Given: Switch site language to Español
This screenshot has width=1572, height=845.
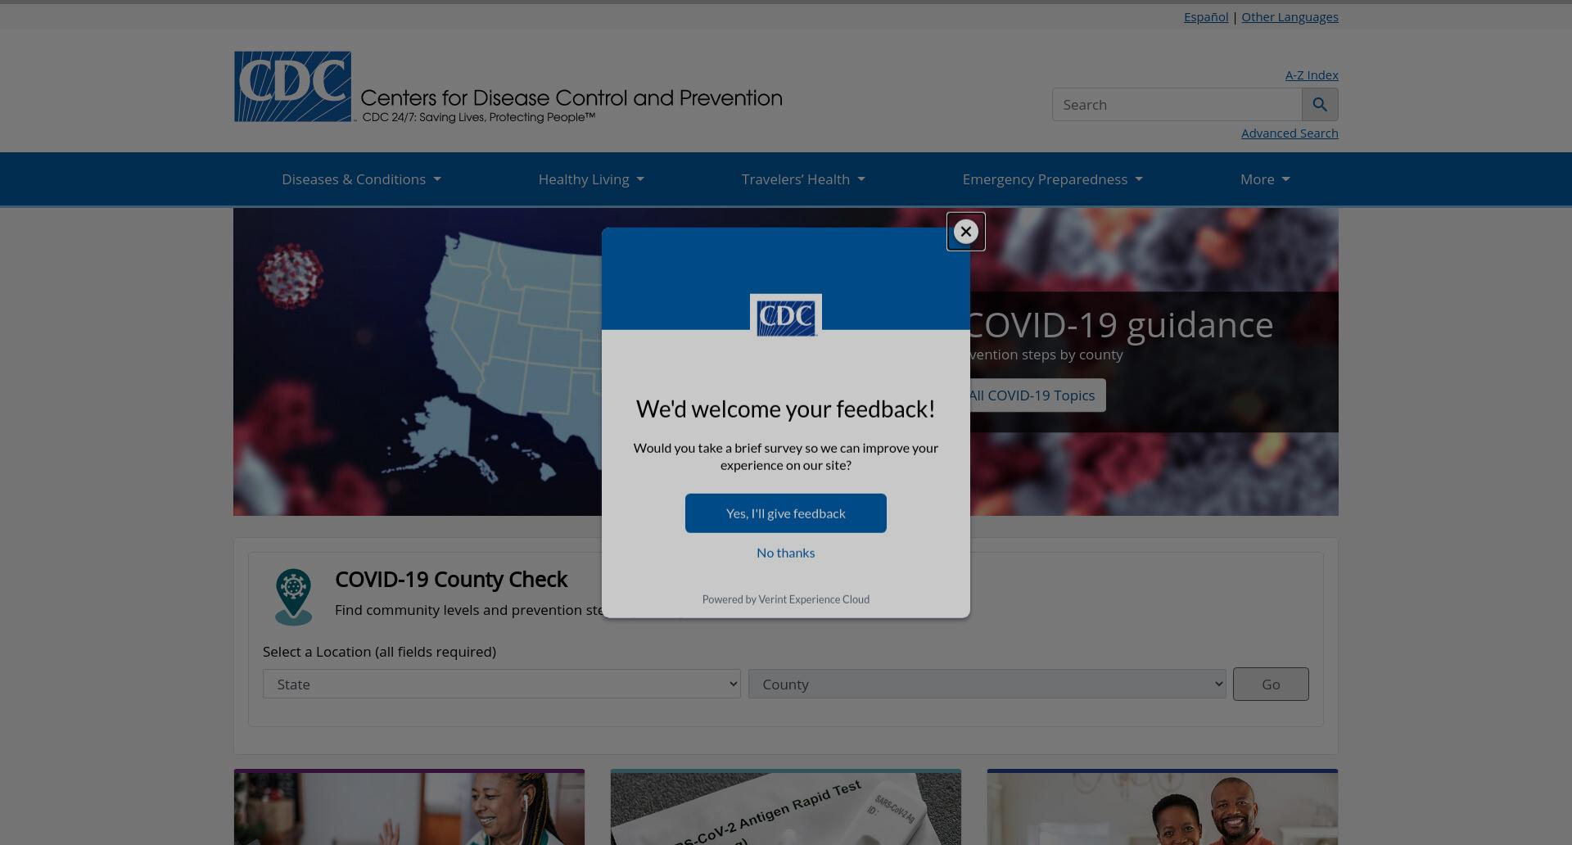Looking at the screenshot, I should click(1206, 17).
